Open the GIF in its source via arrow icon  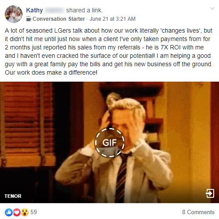tap(210, 193)
